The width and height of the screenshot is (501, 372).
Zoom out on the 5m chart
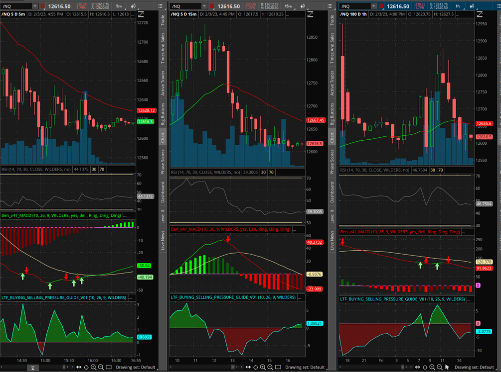101,367
